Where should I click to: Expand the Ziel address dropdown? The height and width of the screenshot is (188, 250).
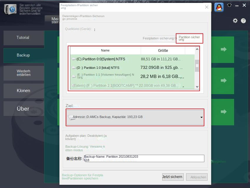coord(201,117)
